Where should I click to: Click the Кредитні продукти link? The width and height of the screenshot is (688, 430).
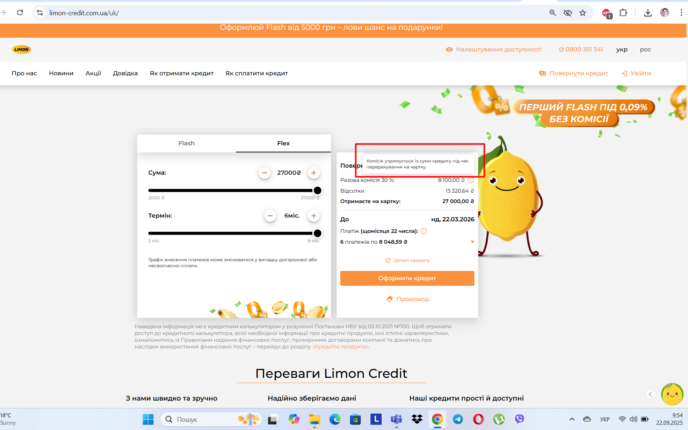point(341,347)
